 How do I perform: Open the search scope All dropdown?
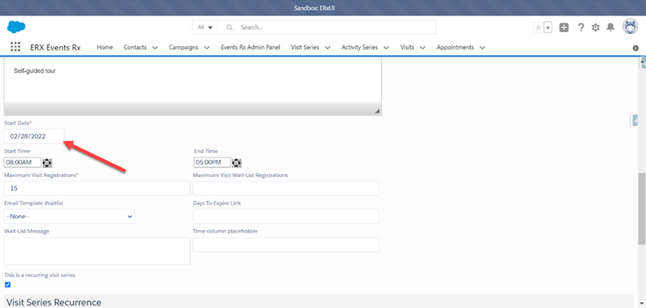(x=206, y=28)
